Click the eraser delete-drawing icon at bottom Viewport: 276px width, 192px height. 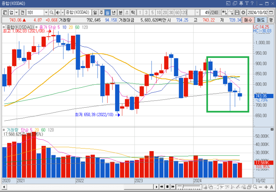244,187
